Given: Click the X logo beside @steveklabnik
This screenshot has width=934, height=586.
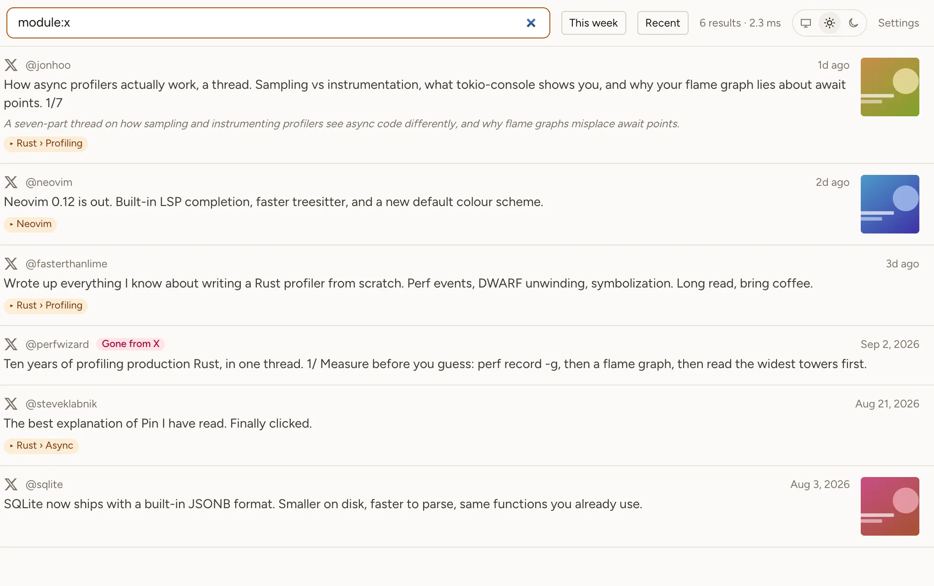Looking at the screenshot, I should 11,404.
